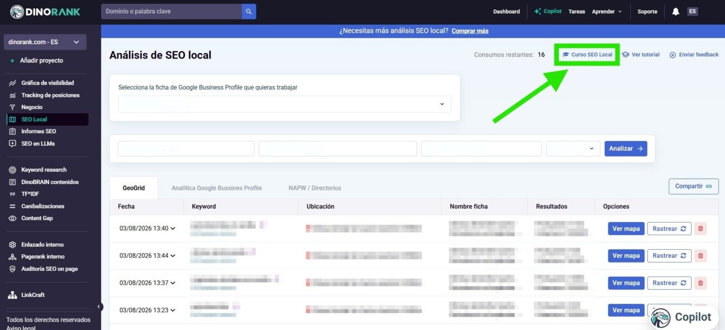Expand the Aprender menu
The width and height of the screenshot is (725, 330).
pos(607,11)
